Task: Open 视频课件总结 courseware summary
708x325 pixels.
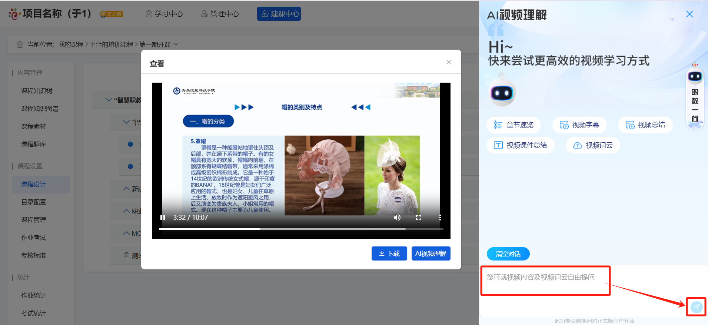Action: (520, 145)
